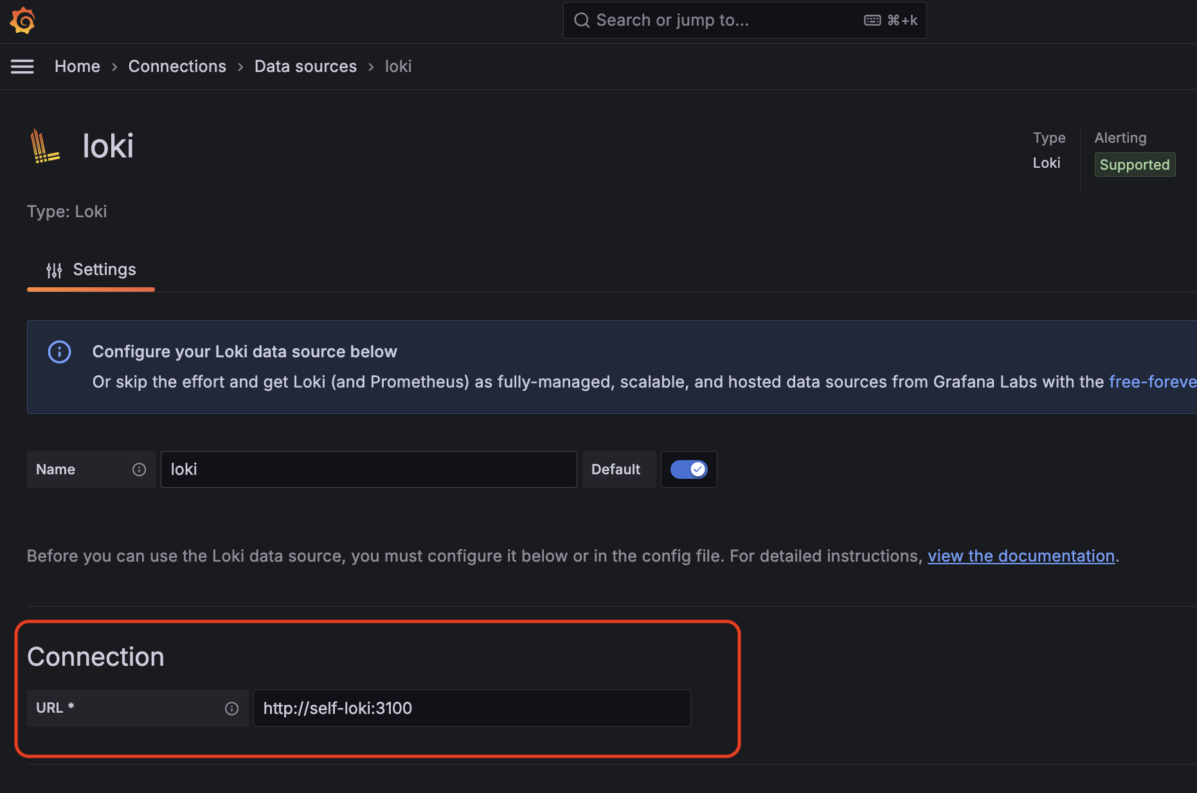Click the Type: Loki subtitle
The image size is (1197, 793).
tap(67, 211)
